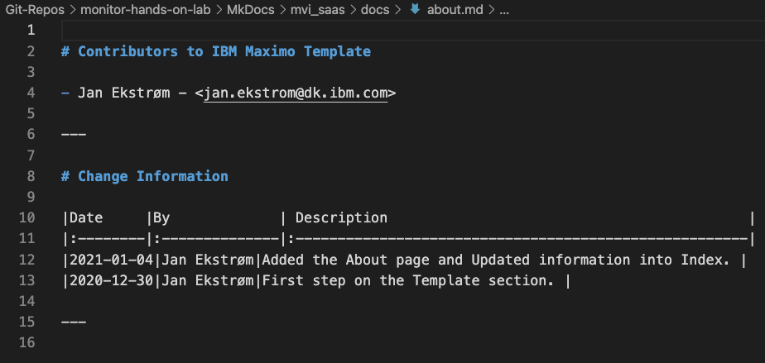Click the Change Information heading text
This screenshot has width=765, height=363.
pyautogui.click(x=152, y=176)
